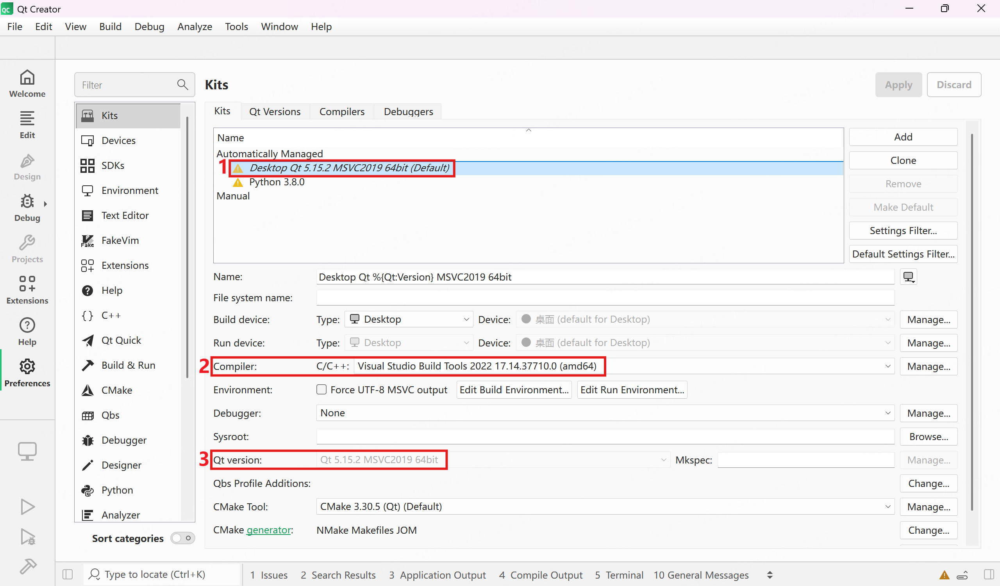1000x586 pixels.
Task: Open Help mode in the mode bar
Action: [27, 332]
